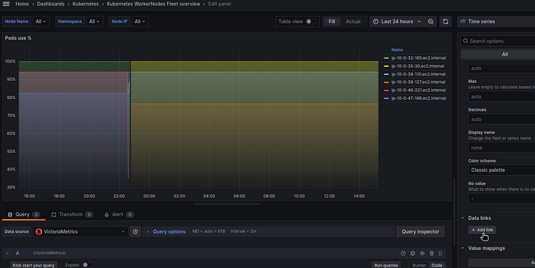This screenshot has height=268, width=535.
Task: Zoom out the time range
Action: click(x=431, y=21)
